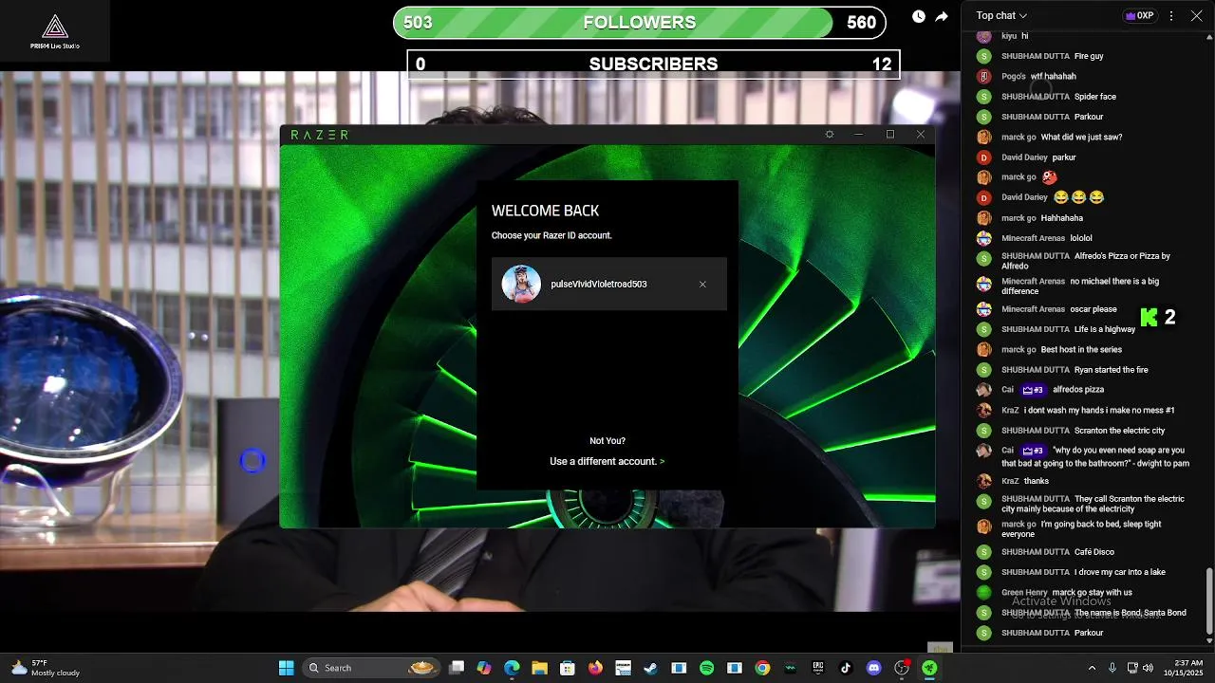
Task: Open the Windows Start menu
Action: 286,668
